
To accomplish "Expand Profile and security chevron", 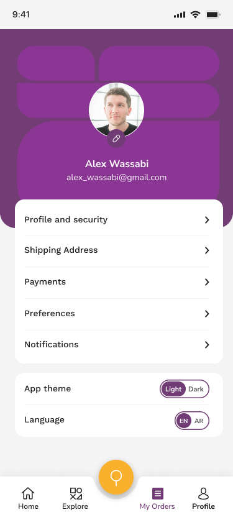I will [207, 220].
